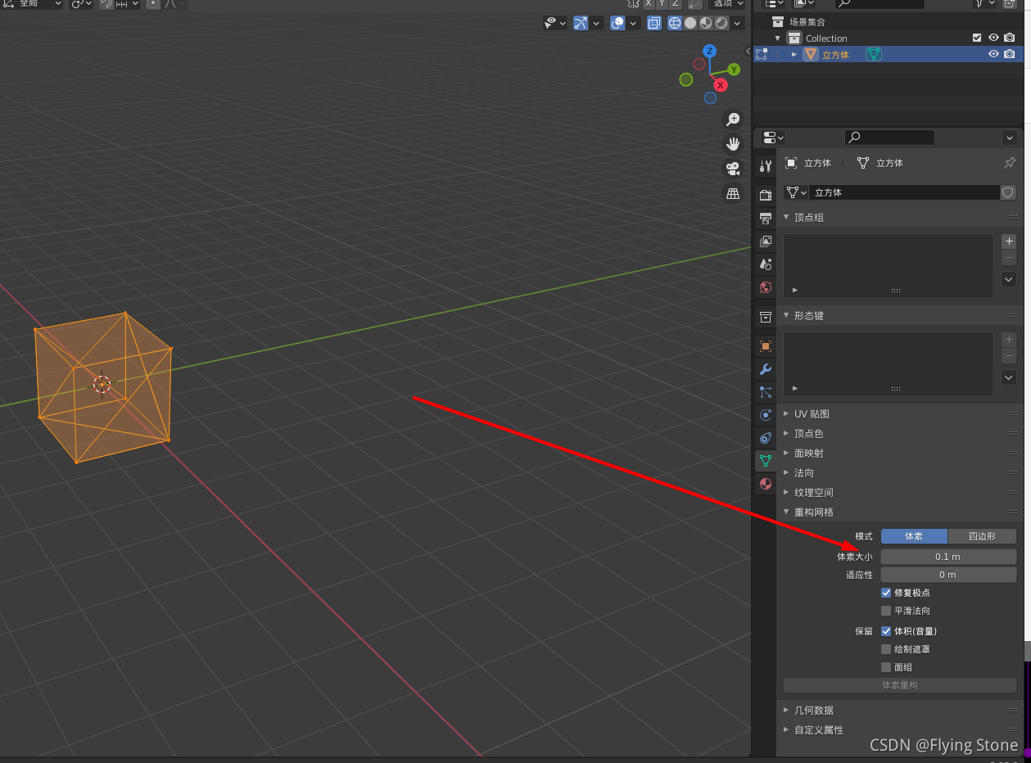This screenshot has height=763, width=1031.
Task: Disable 立方体 in renders via camera icon
Action: click(x=1010, y=54)
